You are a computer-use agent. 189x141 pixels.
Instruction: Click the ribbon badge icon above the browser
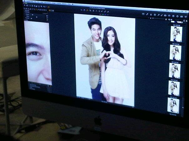(x=184, y=21)
